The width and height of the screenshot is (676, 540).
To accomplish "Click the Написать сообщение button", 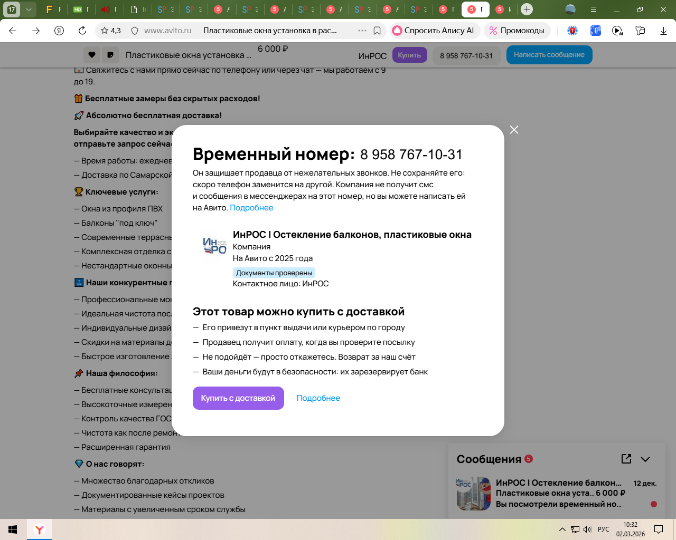I will 549,54.
